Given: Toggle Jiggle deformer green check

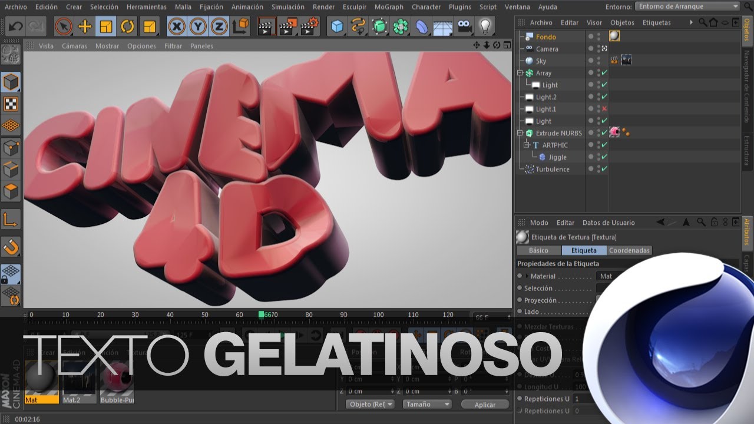Looking at the screenshot, I should coord(604,157).
